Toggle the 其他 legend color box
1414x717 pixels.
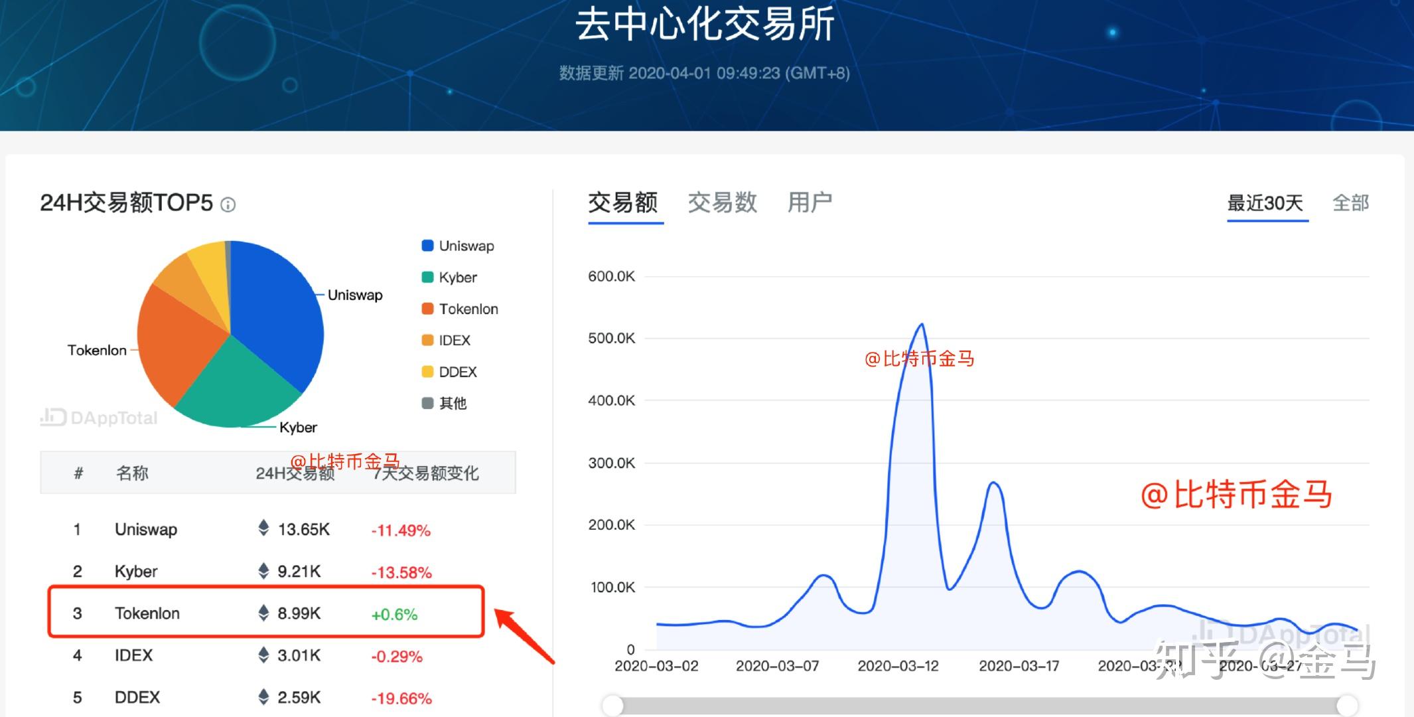(427, 403)
